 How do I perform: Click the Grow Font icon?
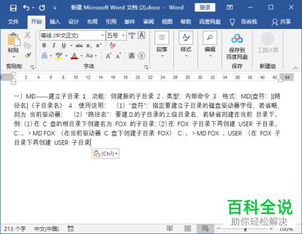(x=109, y=56)
